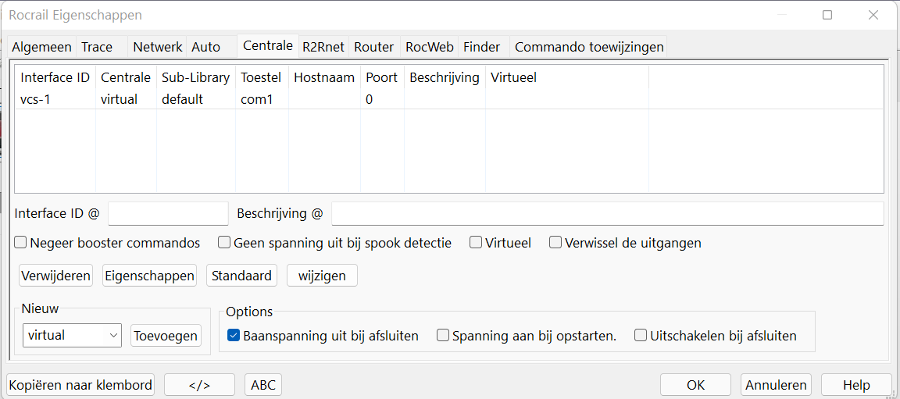Click the Eigenschappen button
Screen dimensions: 900x399
tap(148, 276)
